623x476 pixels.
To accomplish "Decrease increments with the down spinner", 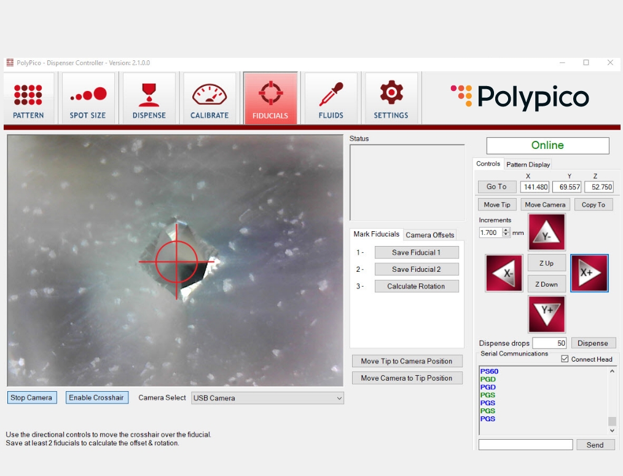I will pyautogui.click(x=506, y=235).
